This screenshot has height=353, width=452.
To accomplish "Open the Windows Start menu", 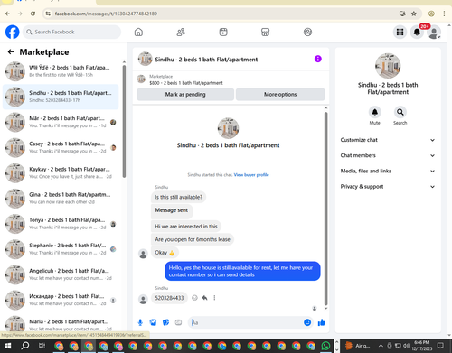I will pos(8,346).
